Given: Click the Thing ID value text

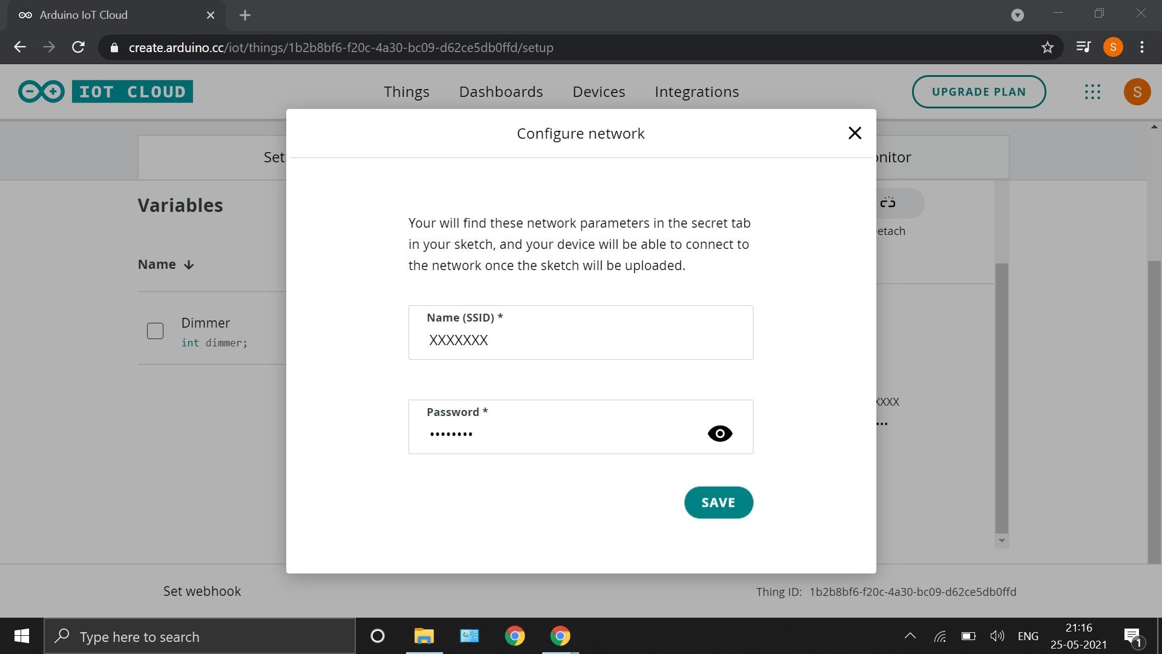Looking at the screenshot, I should tap(913, 592).
